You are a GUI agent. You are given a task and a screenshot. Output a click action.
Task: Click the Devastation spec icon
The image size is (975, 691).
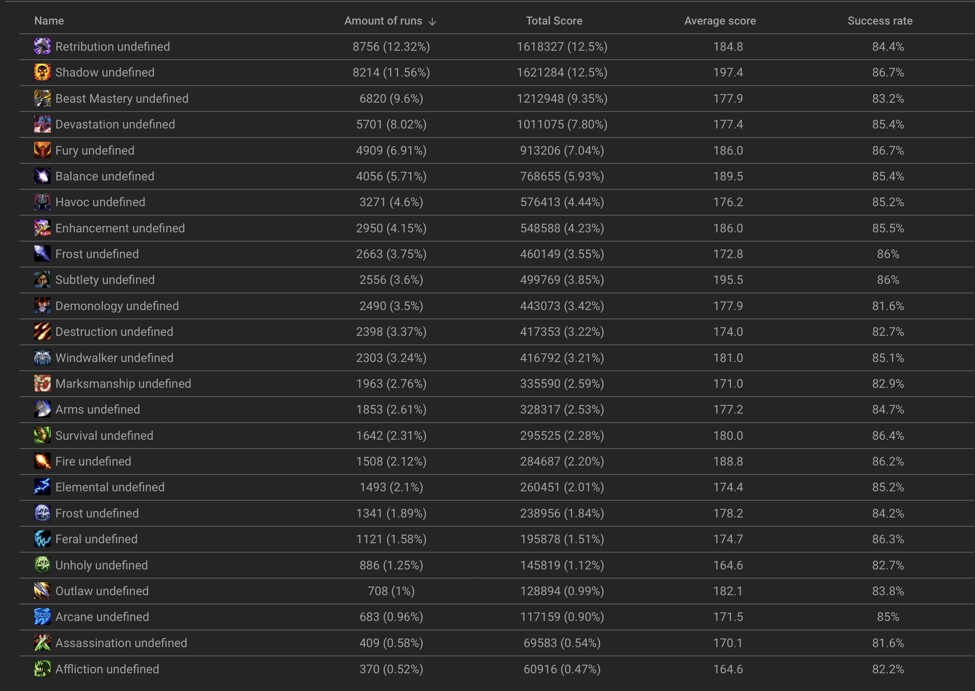(42, 124)
